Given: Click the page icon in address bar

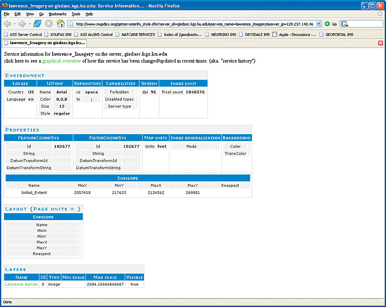Looking at the screenshot, I should pos(71,24).
